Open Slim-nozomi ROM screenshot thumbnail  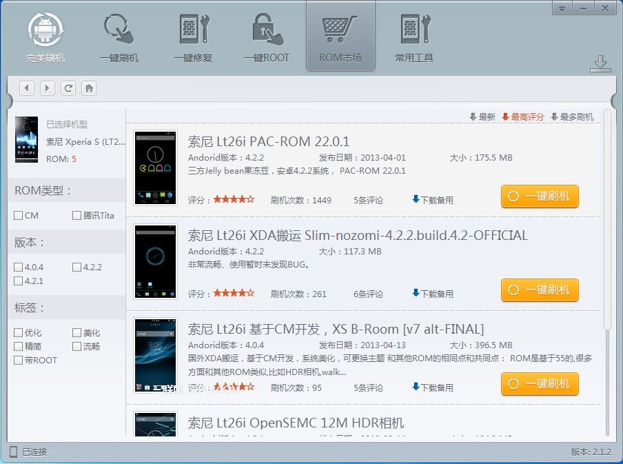[155, 261]
